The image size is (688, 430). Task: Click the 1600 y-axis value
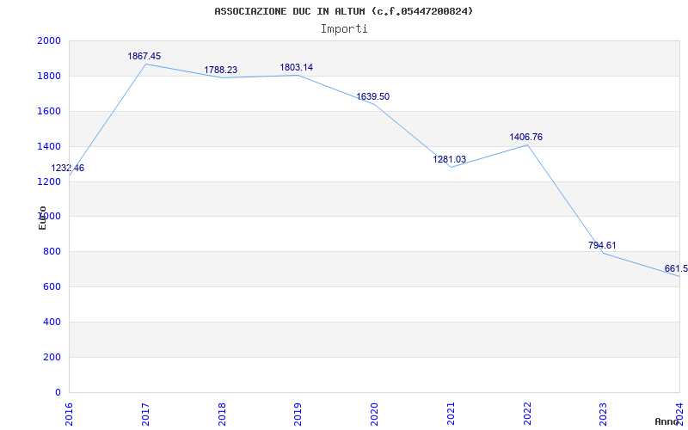(x=49, y=111)
